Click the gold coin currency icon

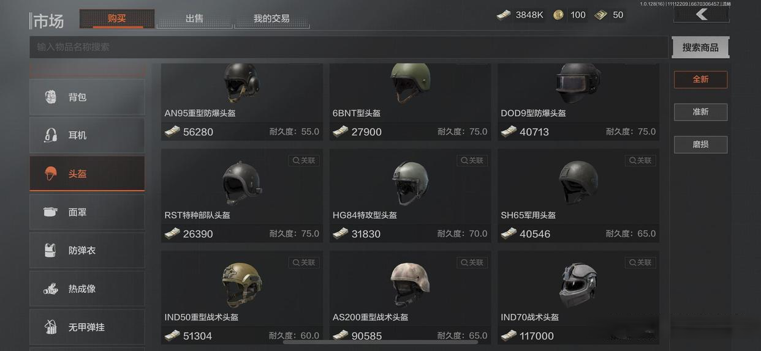558,15
